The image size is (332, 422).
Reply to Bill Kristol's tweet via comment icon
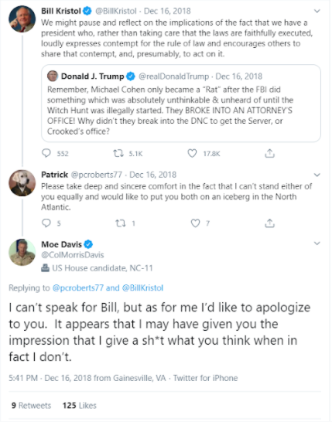click(x=46, y=153)
